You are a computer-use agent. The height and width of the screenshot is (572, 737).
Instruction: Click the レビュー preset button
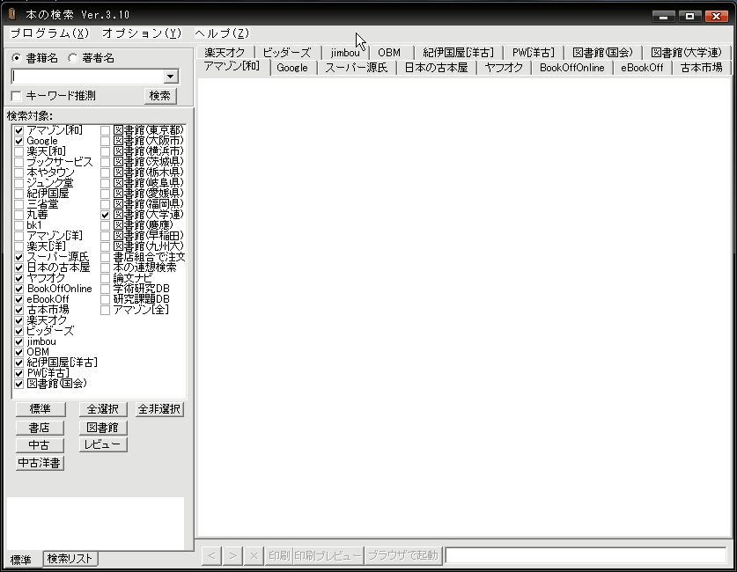pos(103,444)
